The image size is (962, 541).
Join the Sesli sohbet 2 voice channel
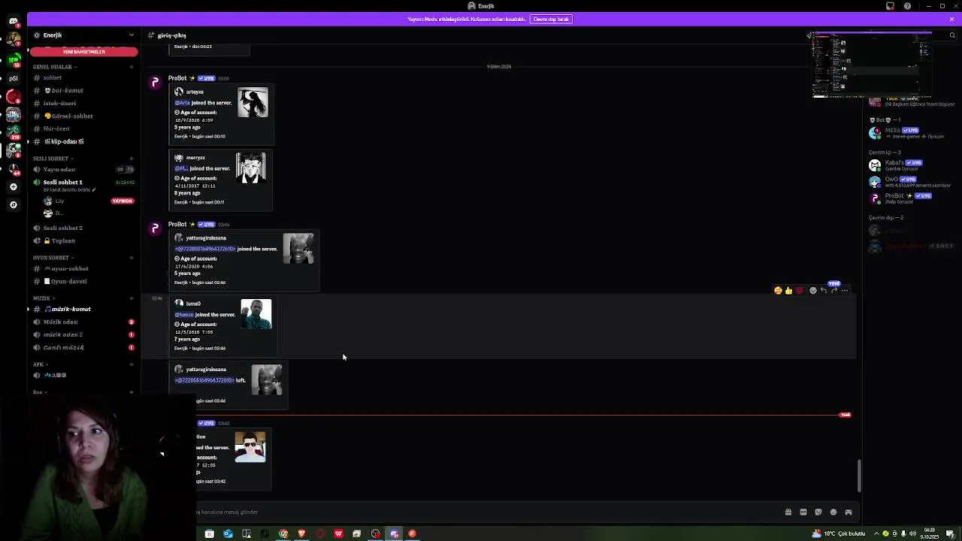click(x=83, y=228)
